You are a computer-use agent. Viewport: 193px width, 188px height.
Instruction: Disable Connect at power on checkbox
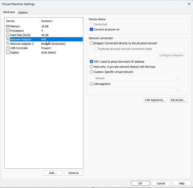[x=92, y=29]
